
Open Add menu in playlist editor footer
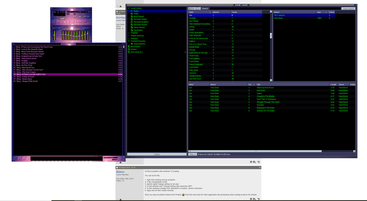coord(15,158)
